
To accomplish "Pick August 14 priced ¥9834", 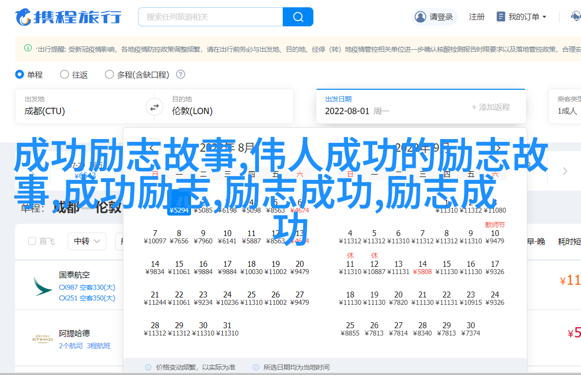I will click(155, 268).
